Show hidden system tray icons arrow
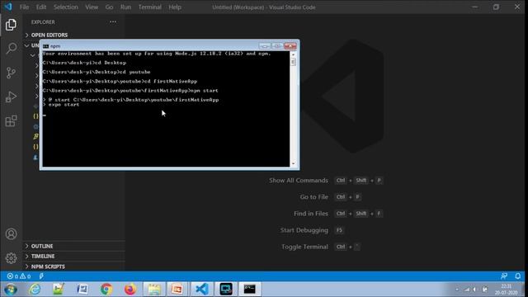The image size is (528, 297). coord(457,290)
